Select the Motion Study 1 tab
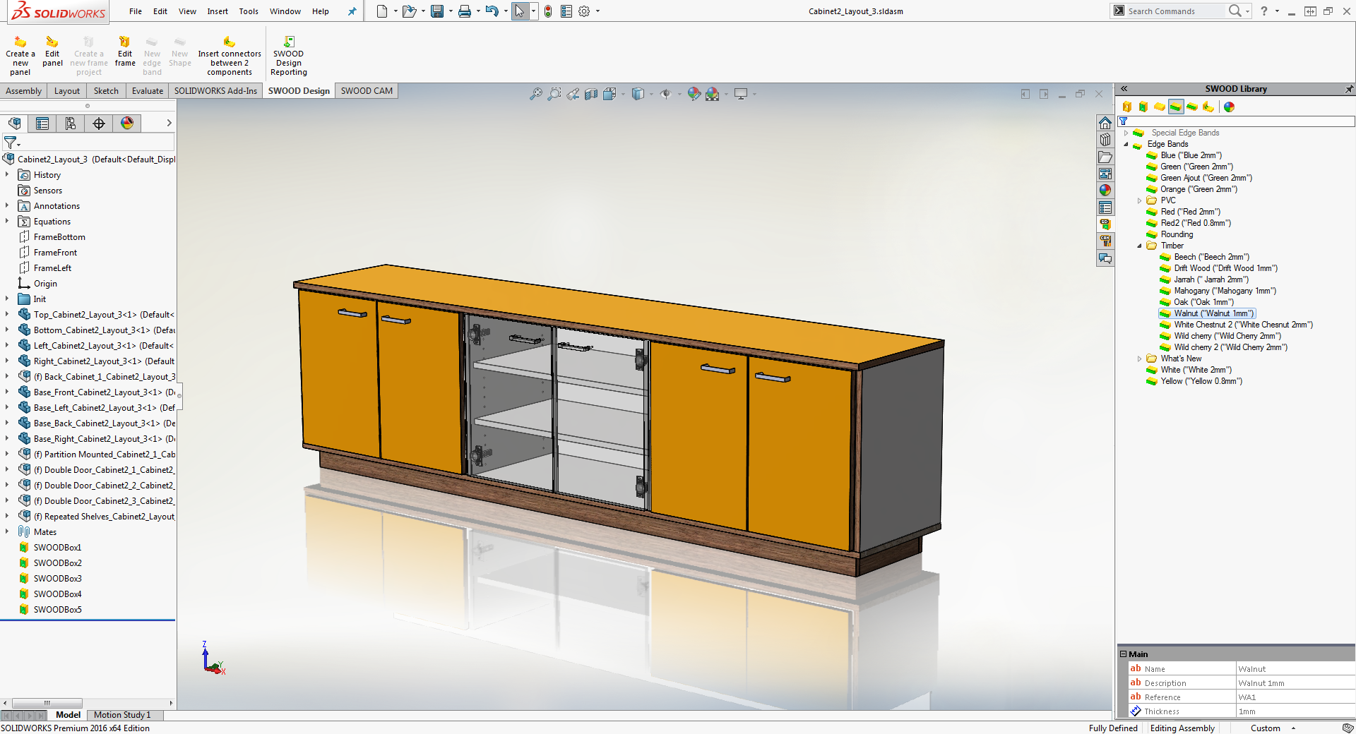The height and width of the screenshot is (734, 1356). coord(122,715)
